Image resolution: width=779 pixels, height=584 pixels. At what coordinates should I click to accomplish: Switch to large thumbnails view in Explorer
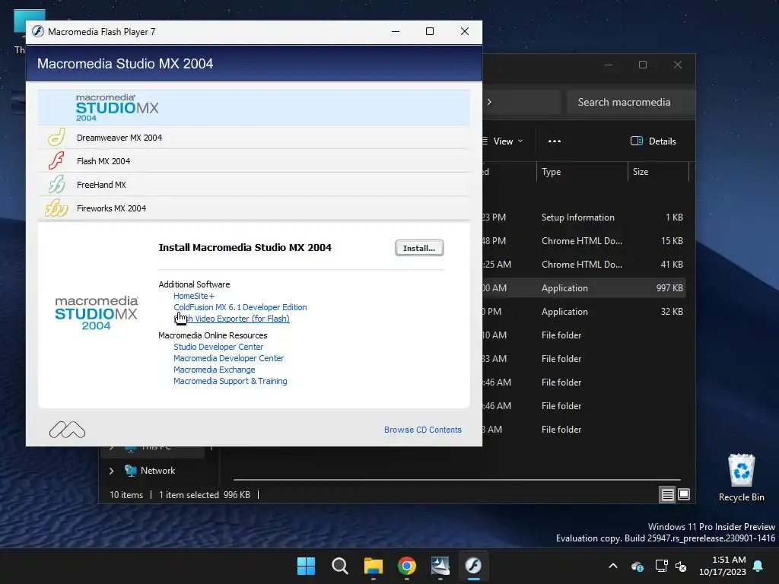tap(684, 494)
